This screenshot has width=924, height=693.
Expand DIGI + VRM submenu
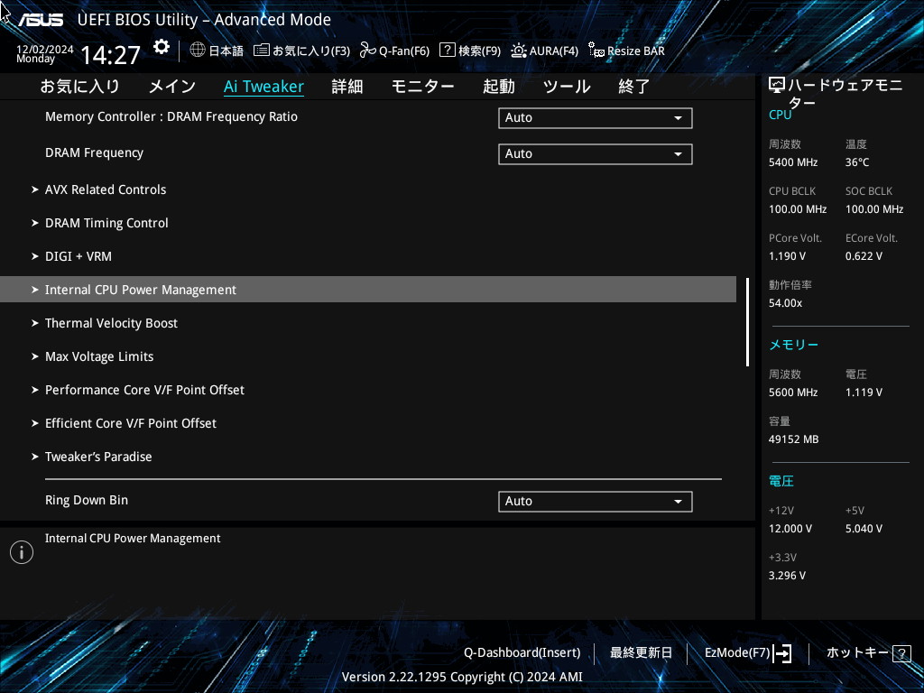pyautogui.click(x=79, y=256)
